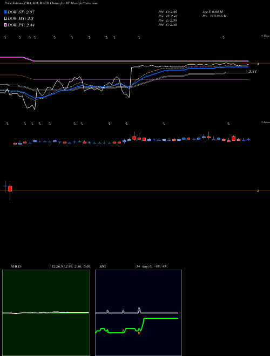Click the 'Pre O: 2.40' open value

168,12
